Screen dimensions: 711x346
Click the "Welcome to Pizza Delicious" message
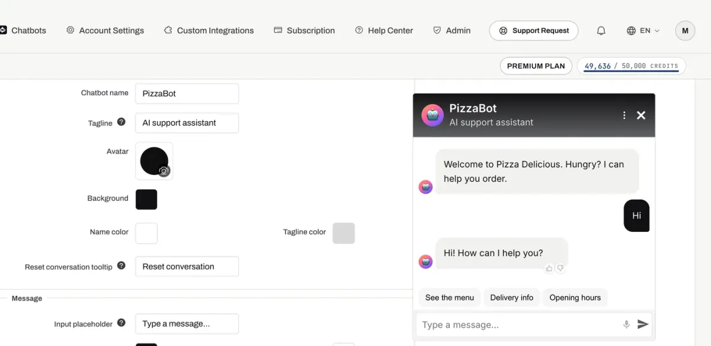coord(537,171)
